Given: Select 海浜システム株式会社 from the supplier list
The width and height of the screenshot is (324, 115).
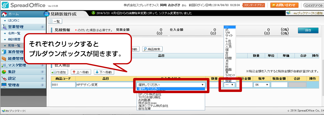Looking at the screenshot, I should [x=153, y=106].
